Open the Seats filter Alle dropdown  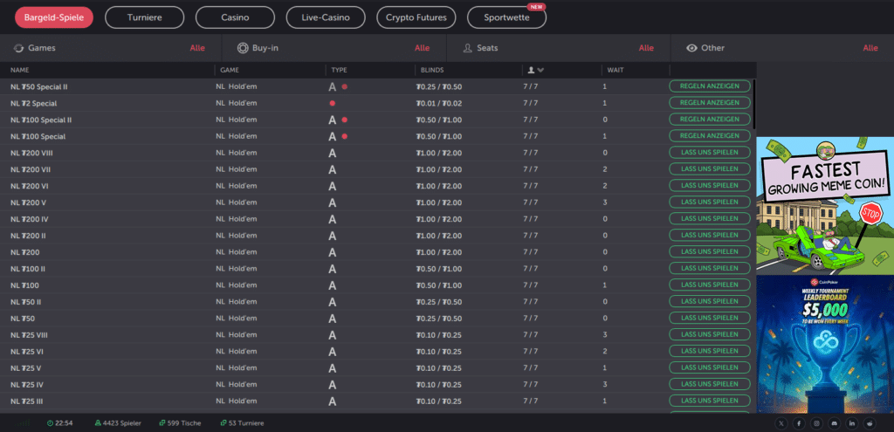(646, 48)
